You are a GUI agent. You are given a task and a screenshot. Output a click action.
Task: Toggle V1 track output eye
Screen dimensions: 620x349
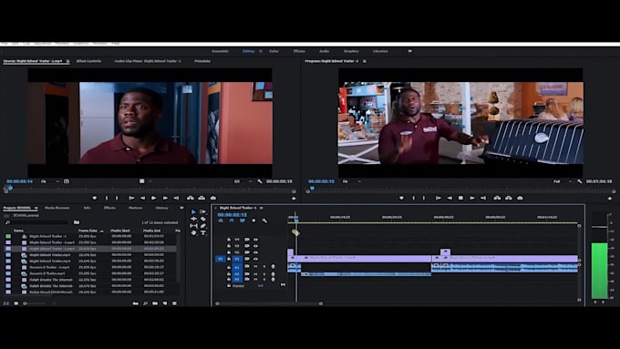[255, 259]
